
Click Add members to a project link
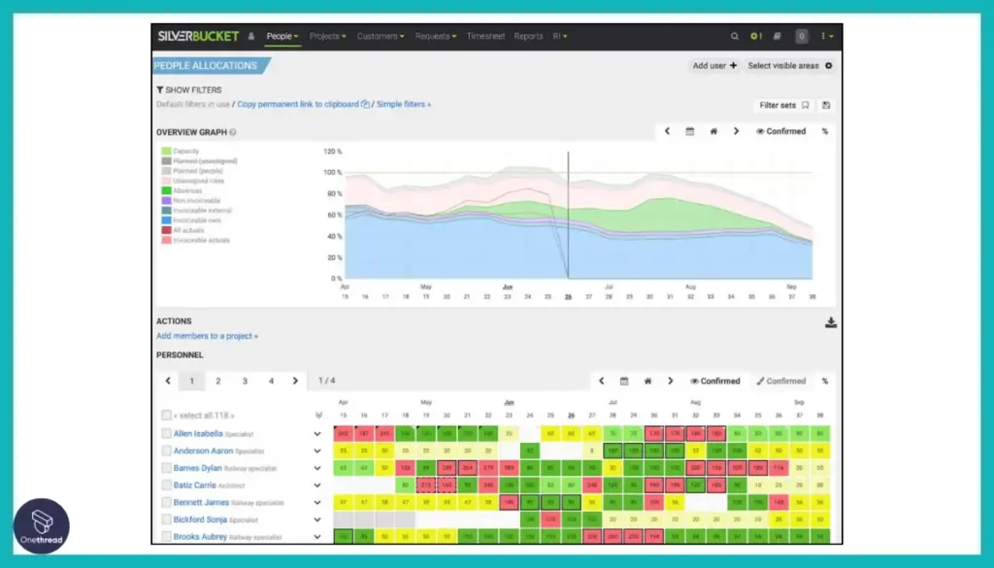coord(208,336)
